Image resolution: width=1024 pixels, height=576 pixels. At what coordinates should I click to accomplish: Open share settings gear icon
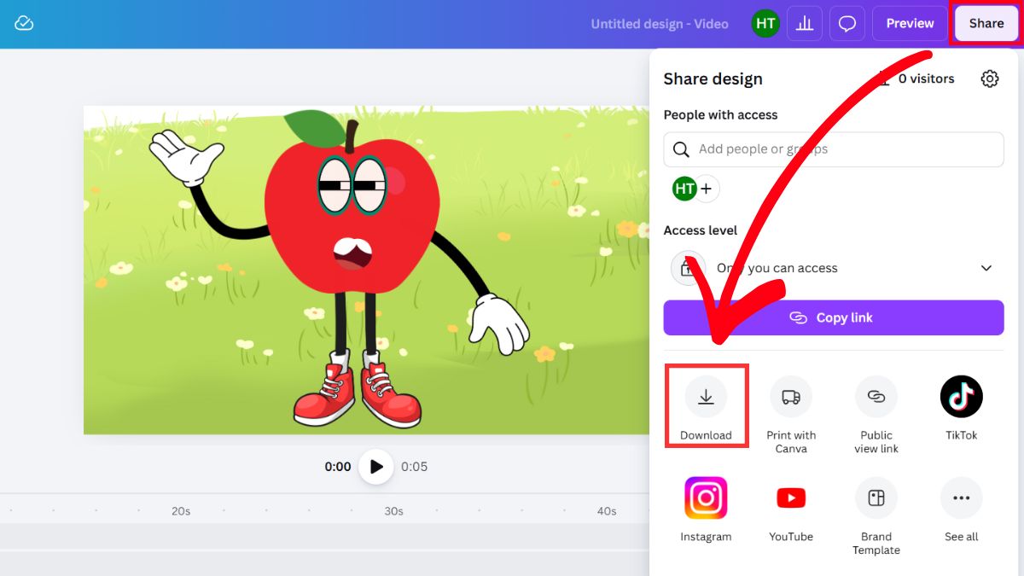click(989, 79)
